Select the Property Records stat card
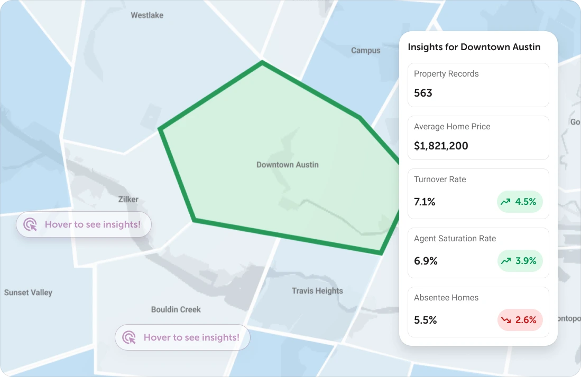Viewport: 581px width, 377px height. pos(478,85)
